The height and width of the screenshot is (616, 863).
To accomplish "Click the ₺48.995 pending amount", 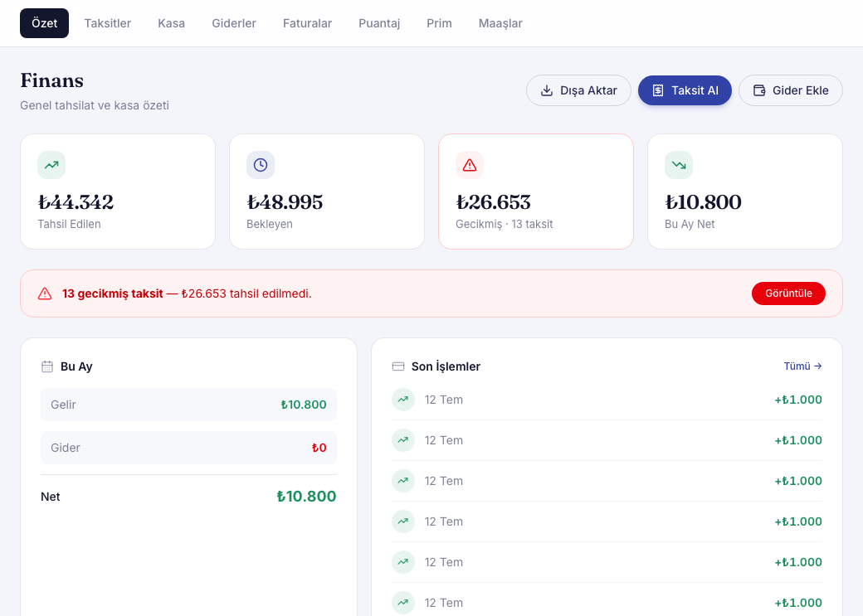I will [x=285, y=201].
